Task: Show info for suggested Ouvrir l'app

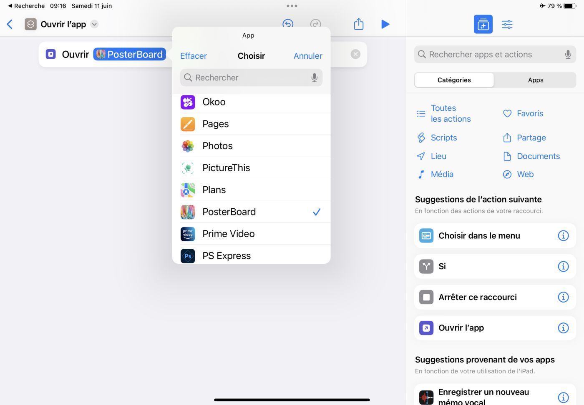Action: pos(563,328)
